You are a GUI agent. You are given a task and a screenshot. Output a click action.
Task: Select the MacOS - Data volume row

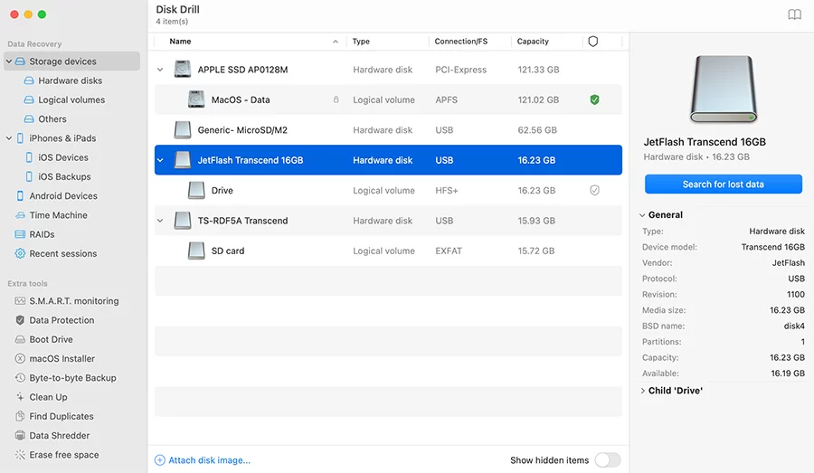(388, 99)
